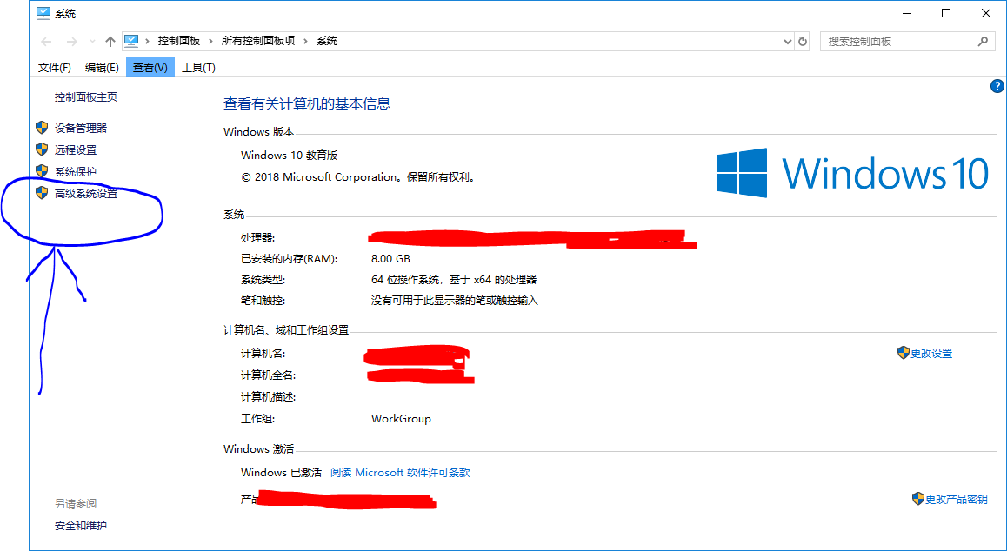This screenshot has height=551, width=1007.
Task: Click the shield icon beside 高级系统设置
Action: [x=42, y=193]
